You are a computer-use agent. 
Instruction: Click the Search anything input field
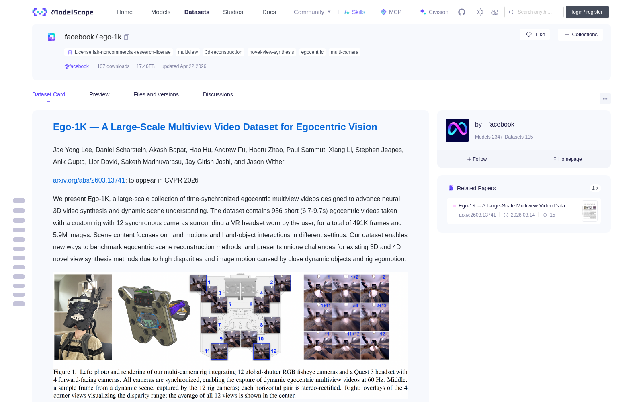point(534,12)
